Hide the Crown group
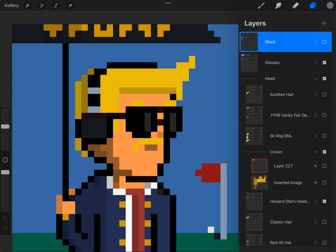 coord(324,152)
